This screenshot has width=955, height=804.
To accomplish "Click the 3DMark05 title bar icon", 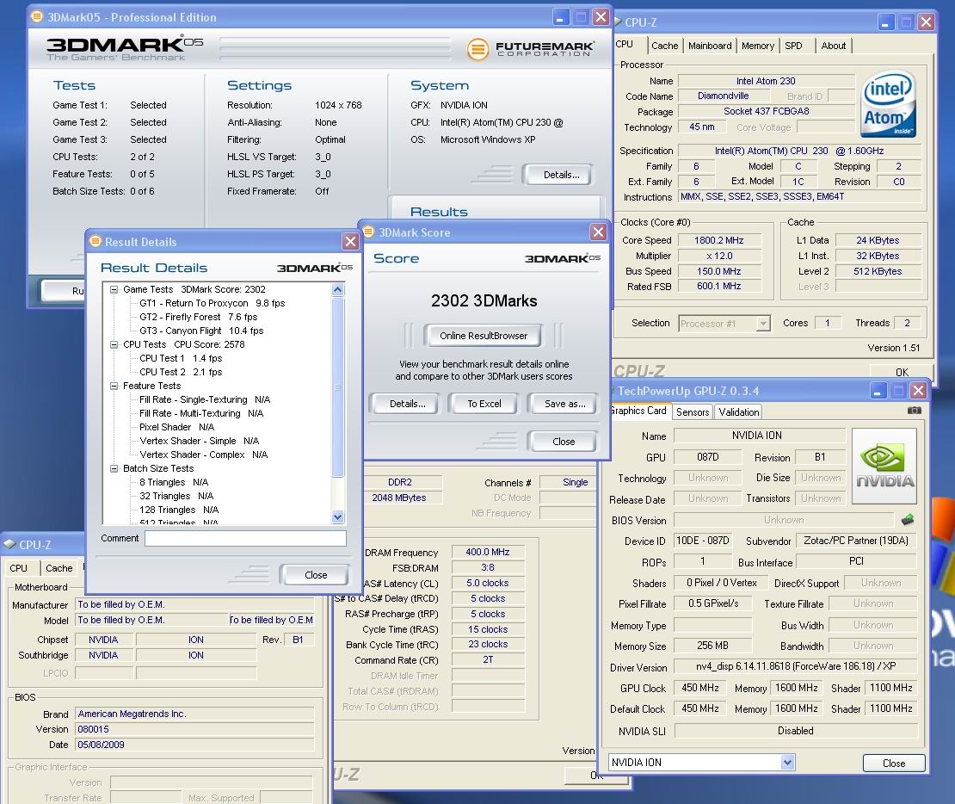I will pos(36,16).
